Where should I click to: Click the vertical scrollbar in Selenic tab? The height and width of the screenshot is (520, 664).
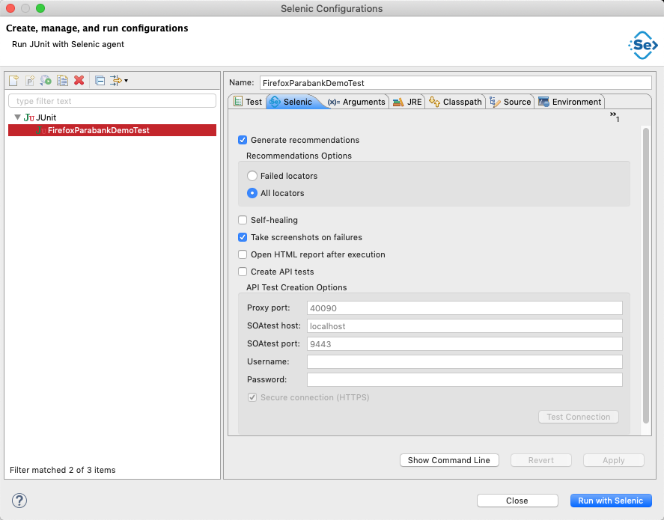click(x=646, y=275)
